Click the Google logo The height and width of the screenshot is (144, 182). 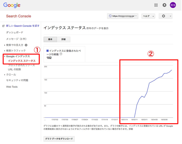pyautogui.click(x=12, y=5)
